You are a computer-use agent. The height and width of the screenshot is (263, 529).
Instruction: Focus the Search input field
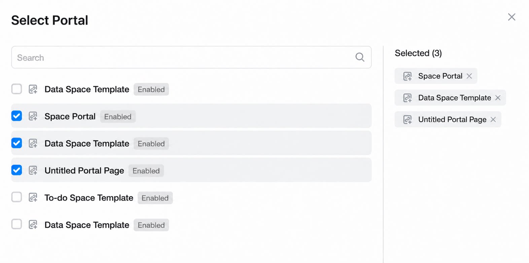coord(191,58)
